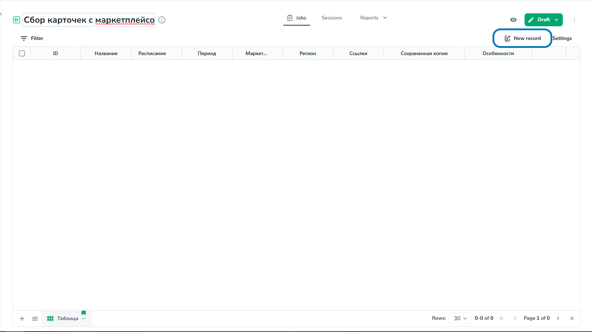The image size is (592, 332).
Task: Click the New record button
Action: (522, 38)
